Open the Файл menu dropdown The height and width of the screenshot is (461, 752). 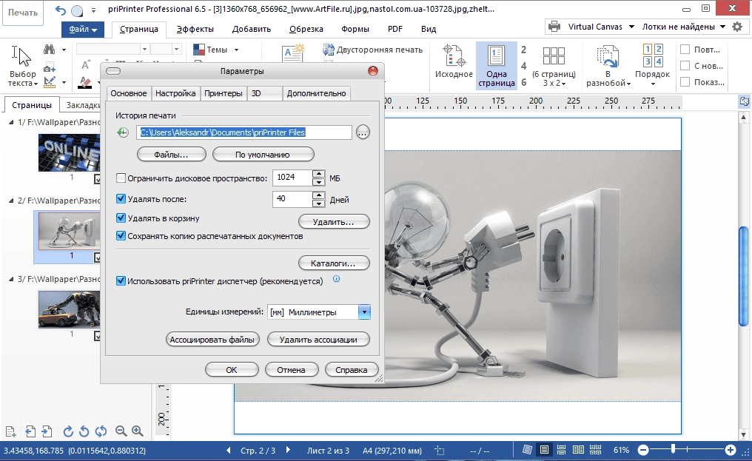coord(83,30)
